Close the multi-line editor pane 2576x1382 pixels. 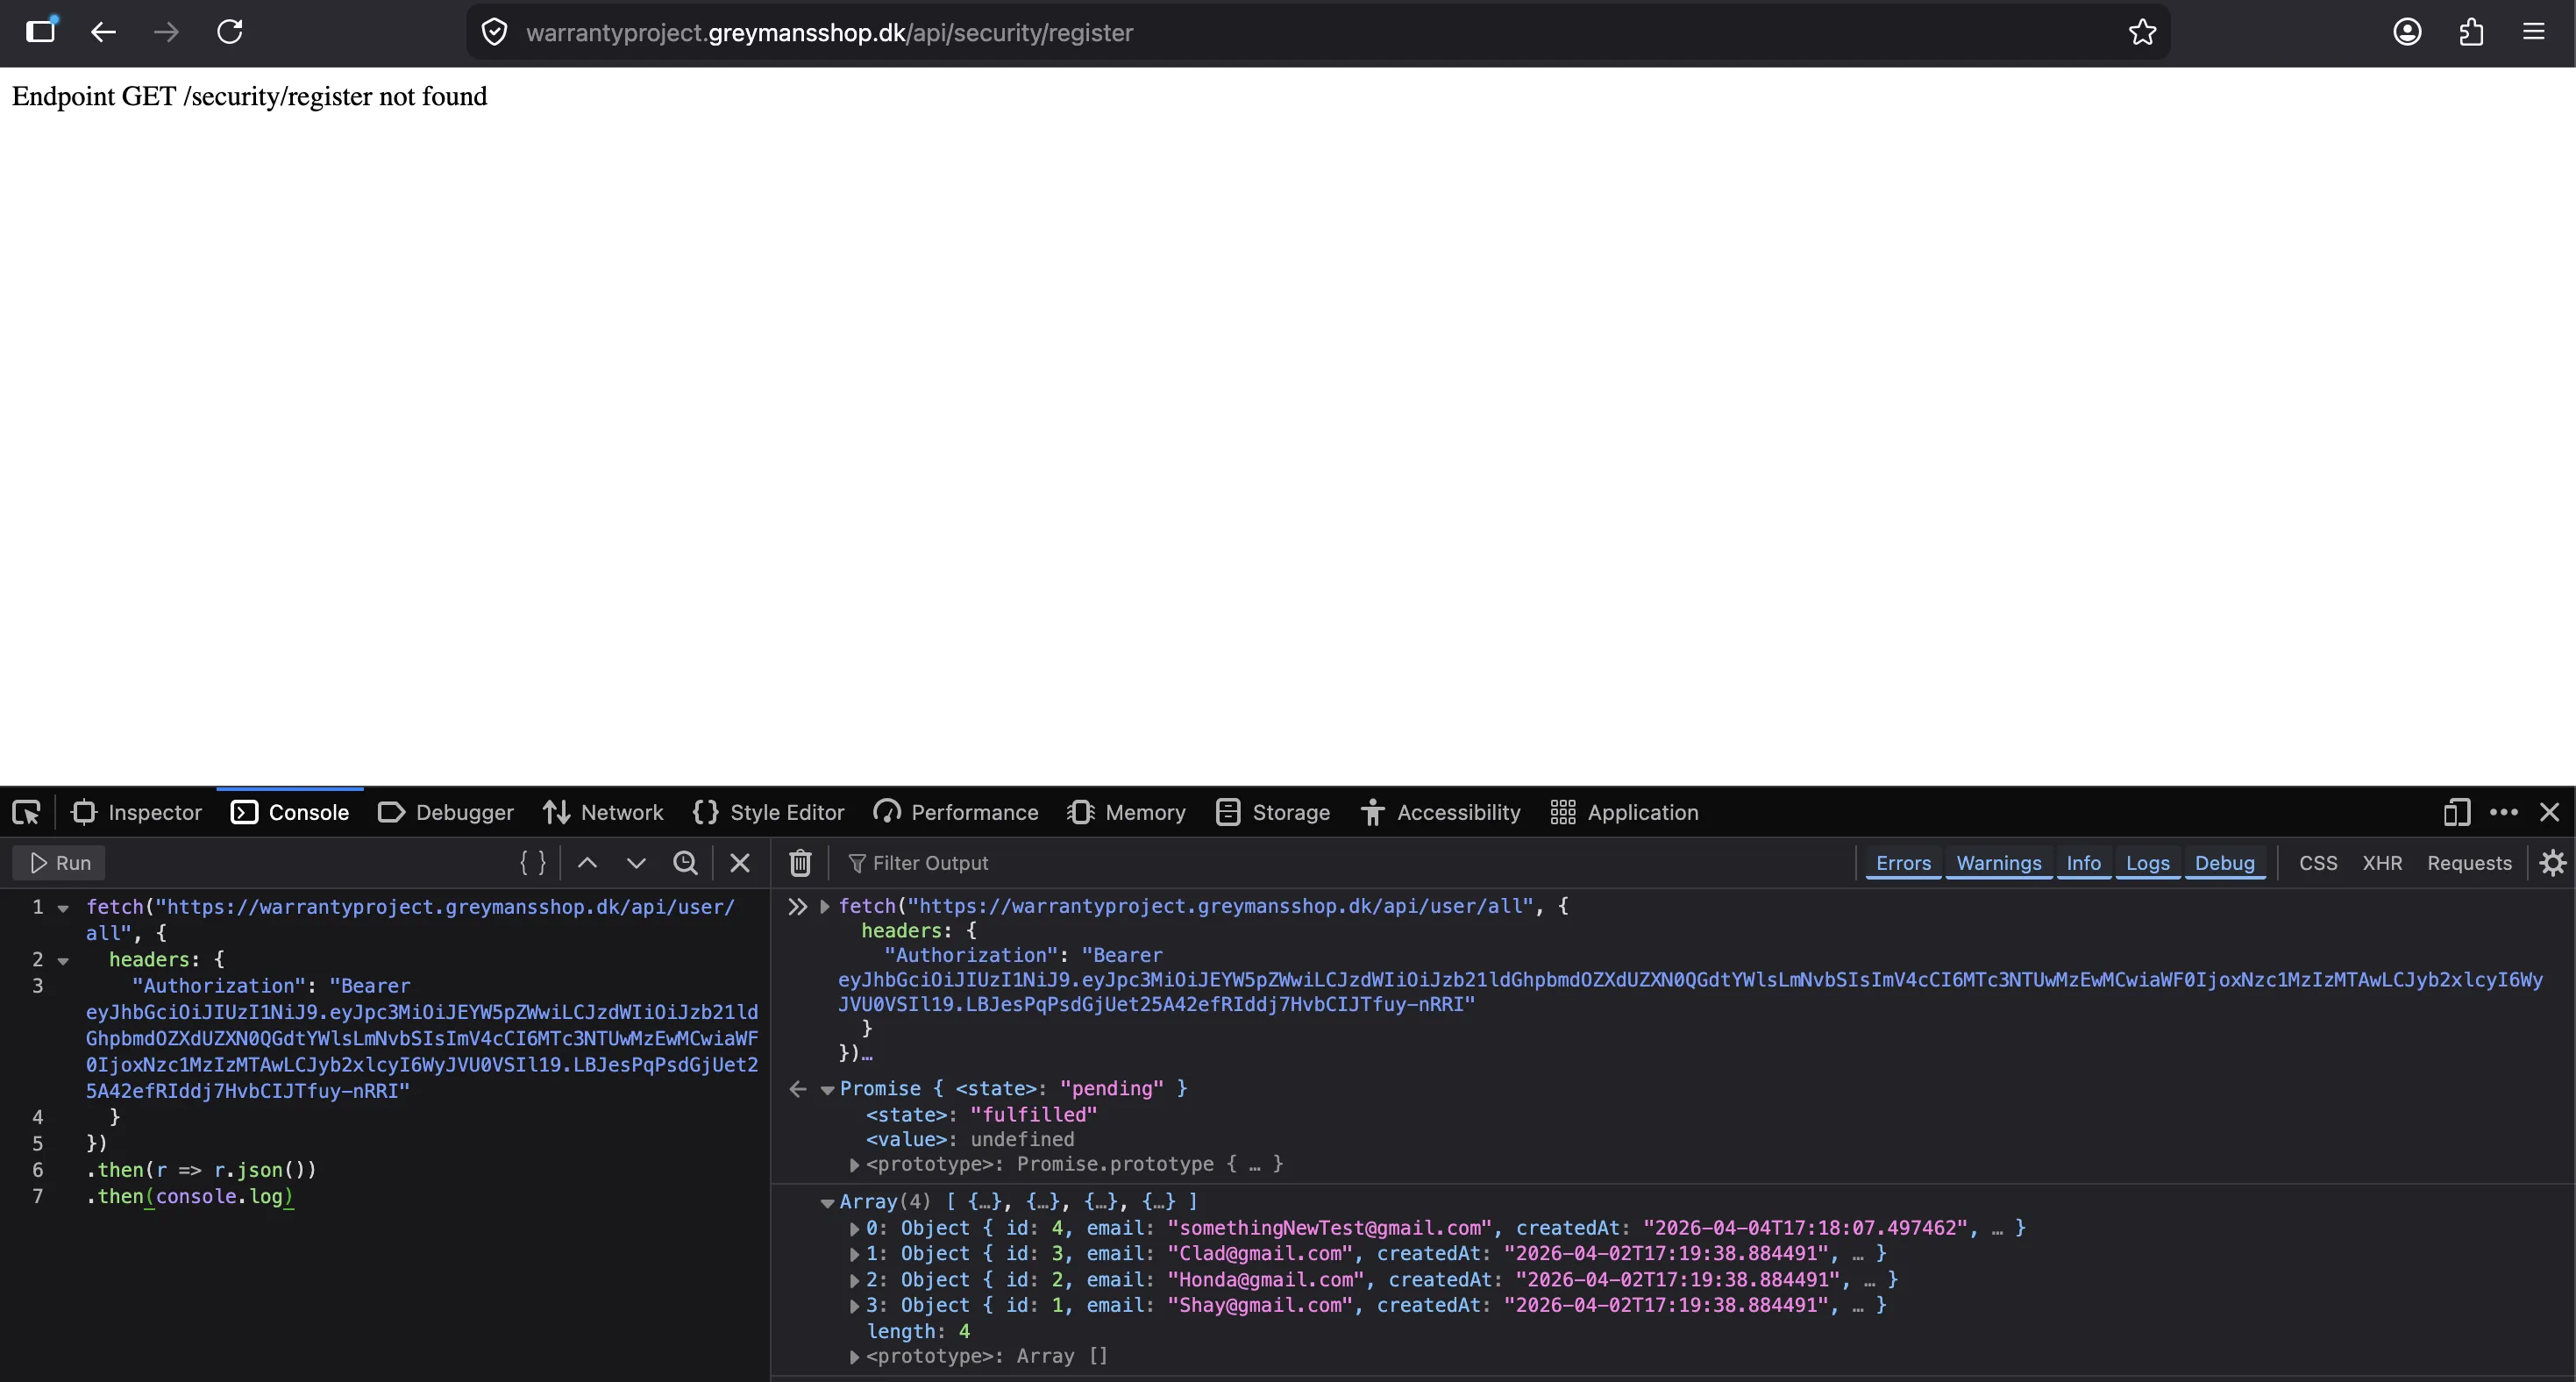(739, 862)
